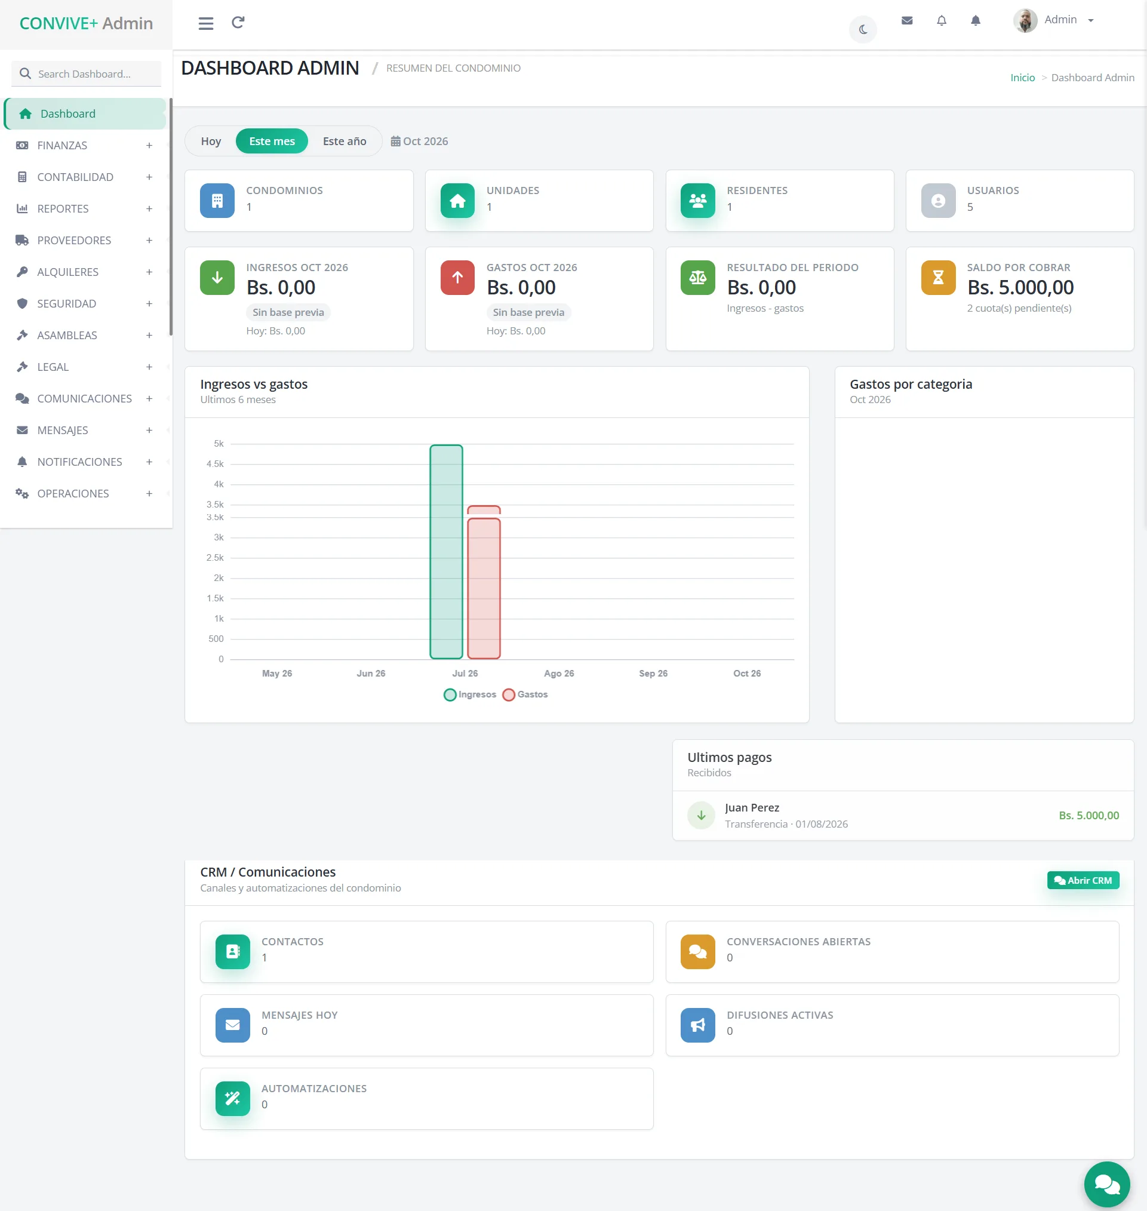The image size is (1147, 1211).
Task: Open the floating chat bubble button
Action: pos(1106,1185)
